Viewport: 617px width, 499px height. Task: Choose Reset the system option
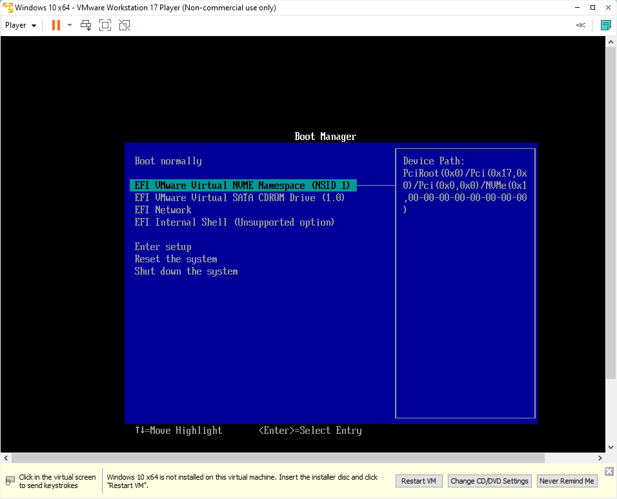click(176, 259)
